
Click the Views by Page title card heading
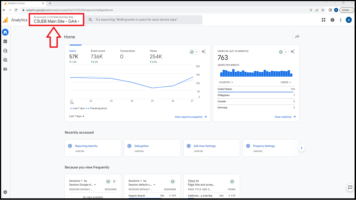[x=201, y=183]
